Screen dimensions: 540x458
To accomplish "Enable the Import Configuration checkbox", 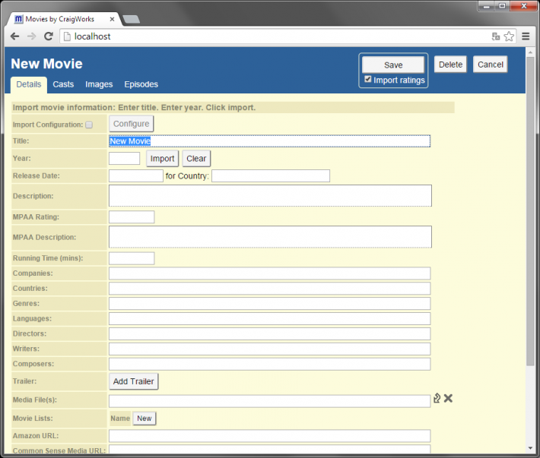I will point(89,125).
